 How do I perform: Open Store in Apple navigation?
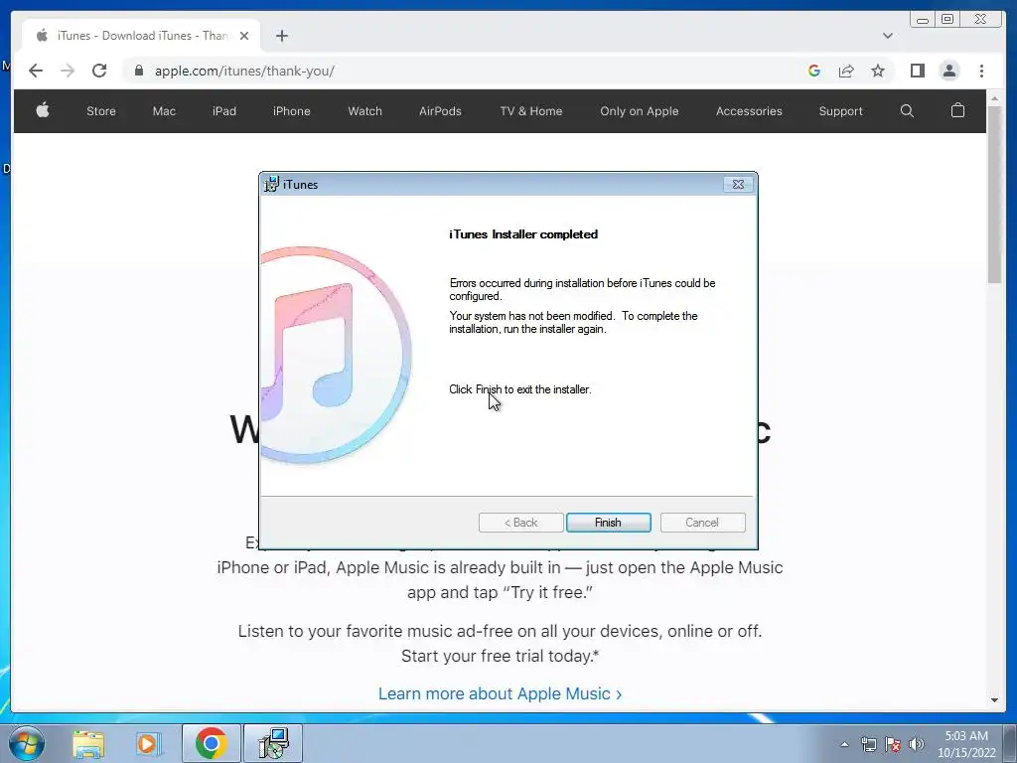[101, 111]
